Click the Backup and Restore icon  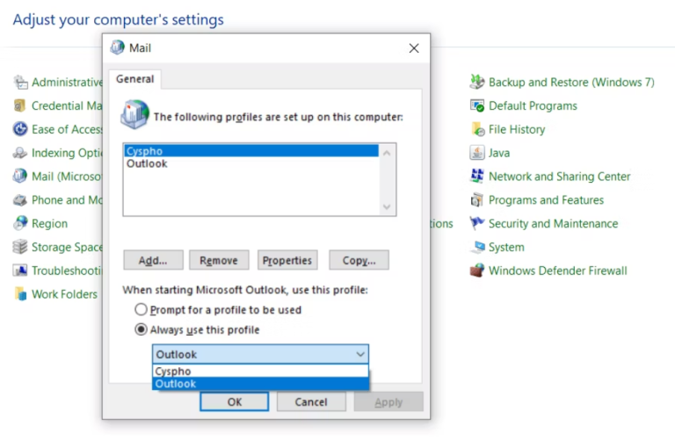point(477,82)
